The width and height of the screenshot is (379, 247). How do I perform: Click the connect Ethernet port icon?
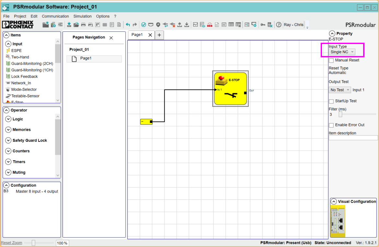(x=151, y=24)
